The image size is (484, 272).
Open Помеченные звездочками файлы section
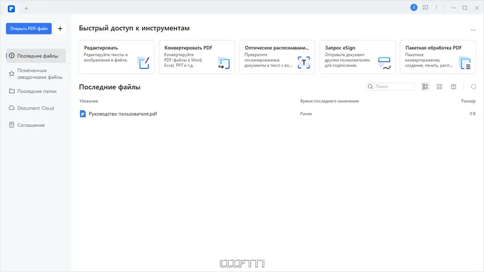pos(36,74)
